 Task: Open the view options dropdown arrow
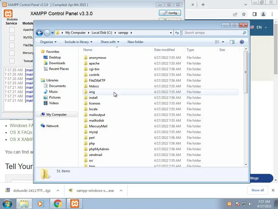(223, 42)
